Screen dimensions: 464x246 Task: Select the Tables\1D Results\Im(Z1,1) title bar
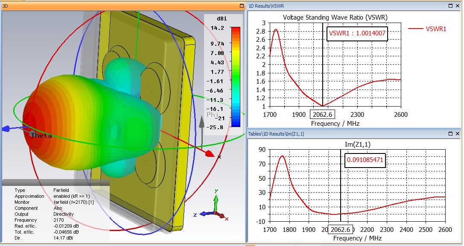pos(354,133)
